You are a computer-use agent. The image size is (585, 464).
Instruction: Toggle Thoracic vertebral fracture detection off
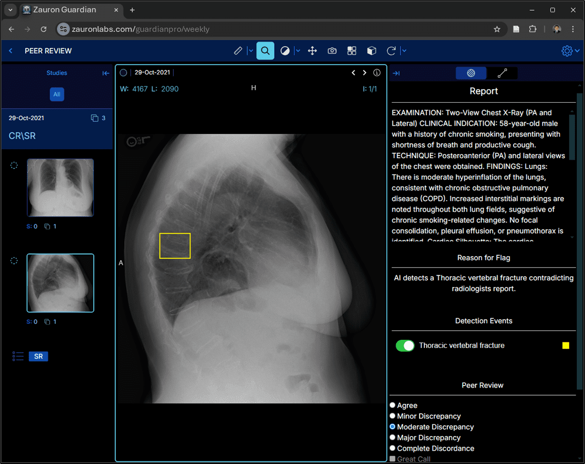(405, 345)
